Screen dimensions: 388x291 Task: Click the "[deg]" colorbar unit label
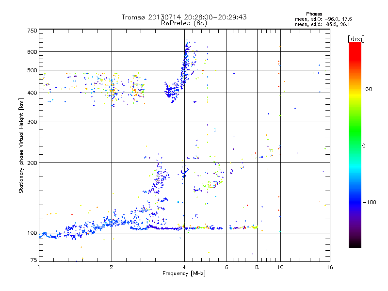point(356,39)
